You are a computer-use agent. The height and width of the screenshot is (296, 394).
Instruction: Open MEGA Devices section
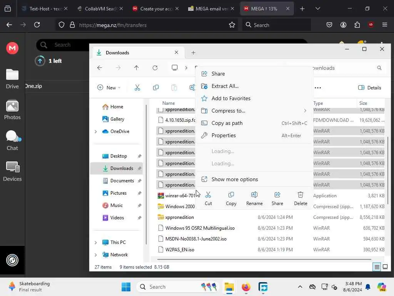12,172
